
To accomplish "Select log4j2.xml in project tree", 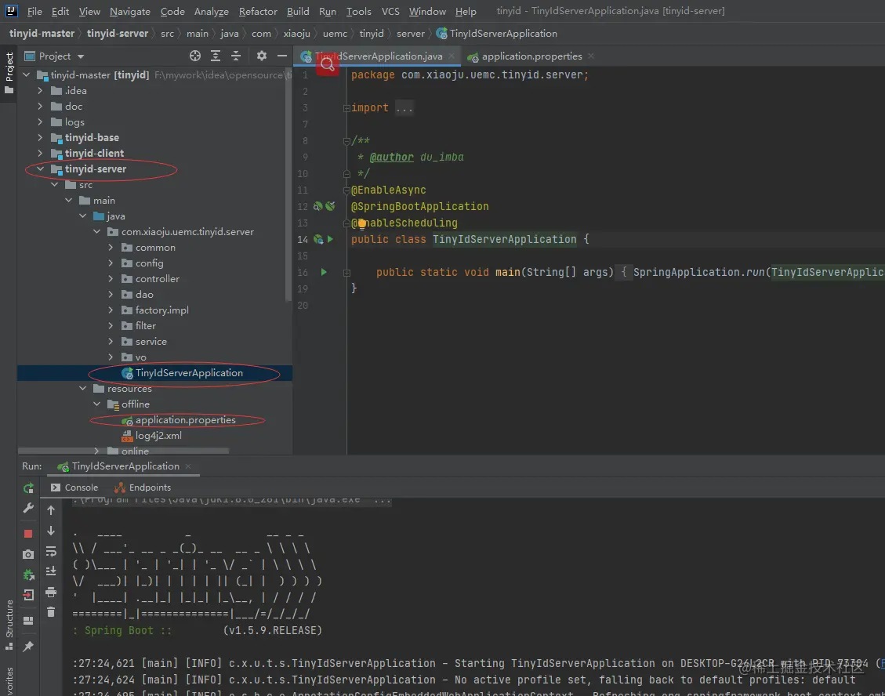I will tap(158, 435).
